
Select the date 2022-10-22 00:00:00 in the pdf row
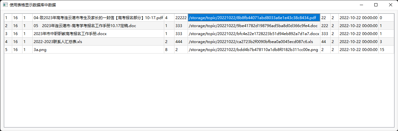[x=359, y=18]
